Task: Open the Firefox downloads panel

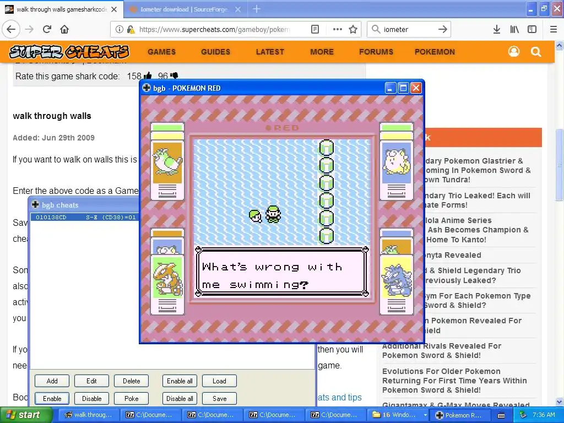Action: tap(497, 29)
